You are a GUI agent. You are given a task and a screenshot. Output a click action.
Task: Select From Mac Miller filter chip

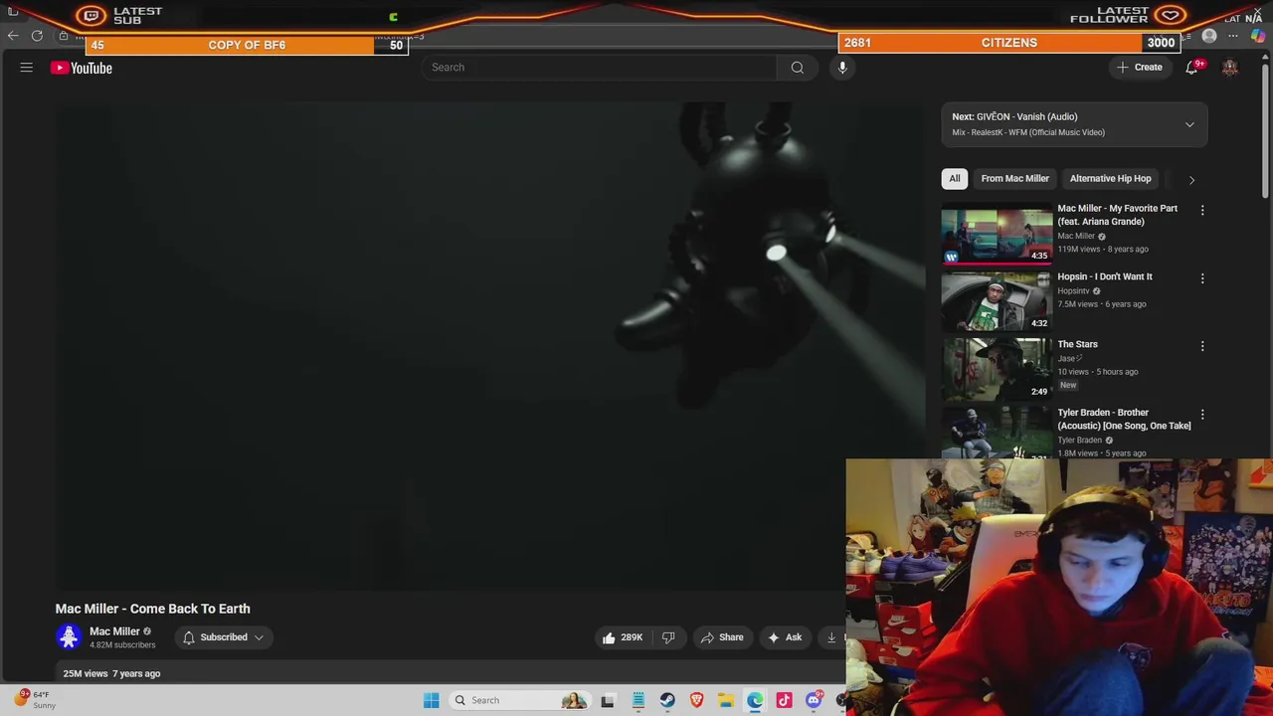click(1014, 179)
